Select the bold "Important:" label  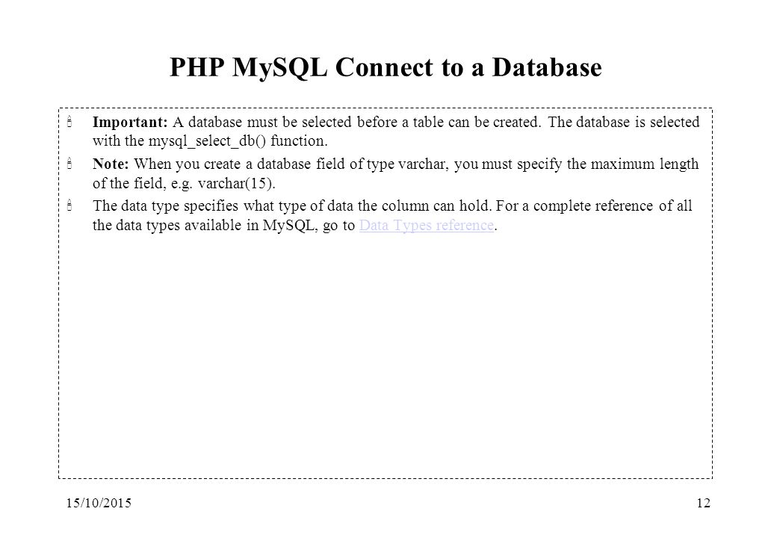[130, 123]
